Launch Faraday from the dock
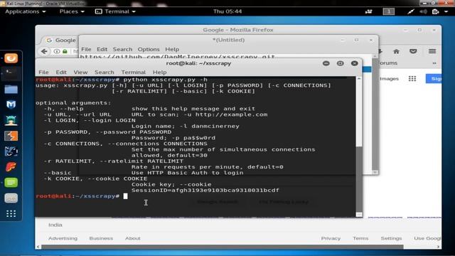The width and height of the screenshot is (455, 256). (11, 167)
